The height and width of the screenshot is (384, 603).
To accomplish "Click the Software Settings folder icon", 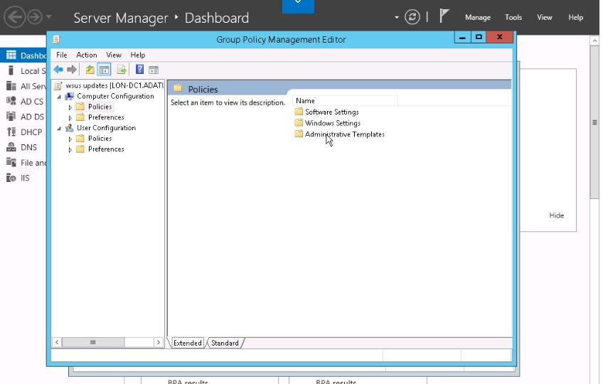I will [299, 112].
